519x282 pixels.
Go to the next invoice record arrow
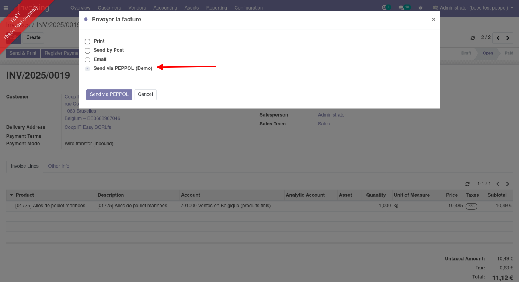pos(508,38)
